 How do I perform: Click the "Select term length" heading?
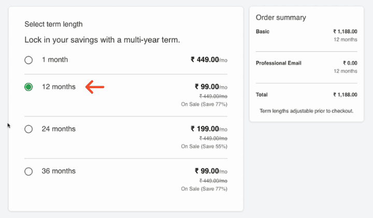click(x=53, y=24)
